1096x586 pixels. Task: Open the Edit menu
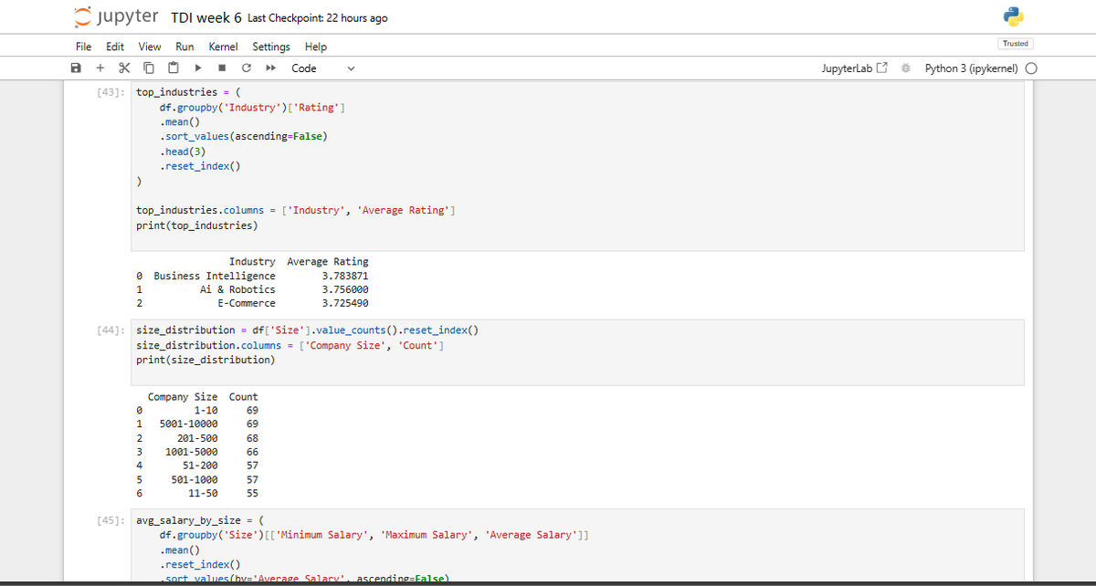(115, 47)
